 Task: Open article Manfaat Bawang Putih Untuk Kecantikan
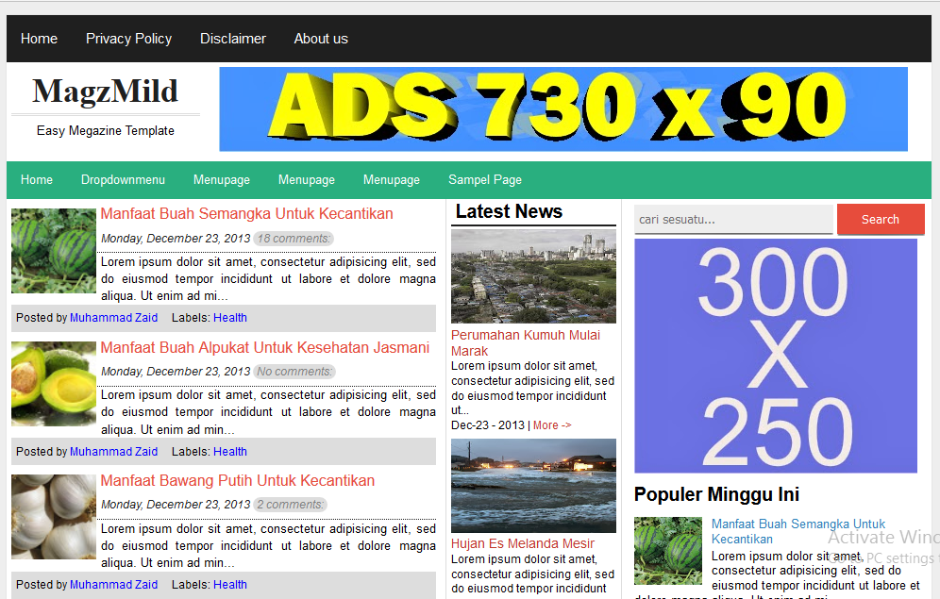(238, 481)
